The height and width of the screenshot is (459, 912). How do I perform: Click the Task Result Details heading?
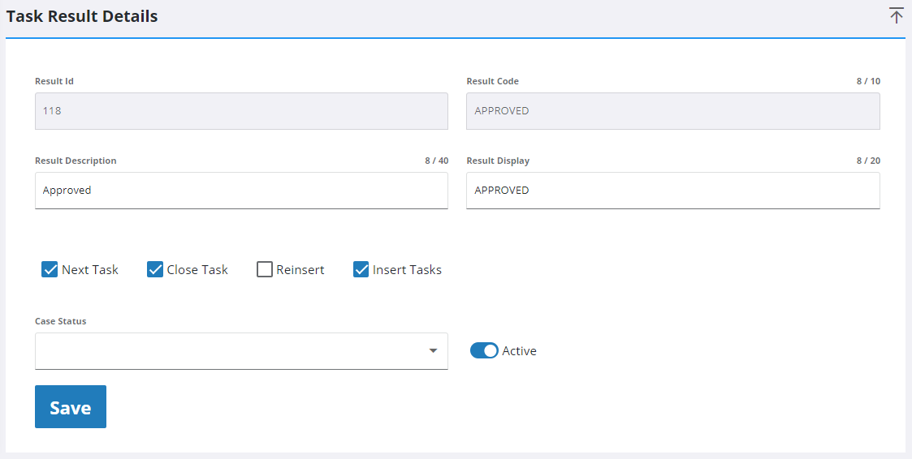click(82, 16)
